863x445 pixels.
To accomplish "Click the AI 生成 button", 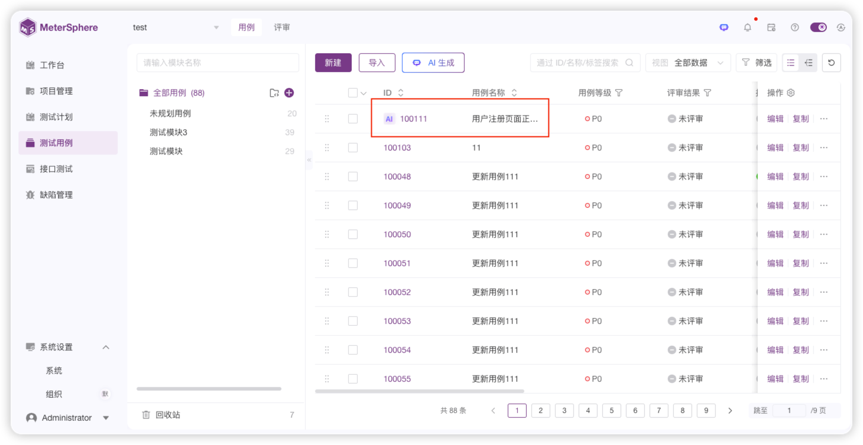I will click(433, 63).
